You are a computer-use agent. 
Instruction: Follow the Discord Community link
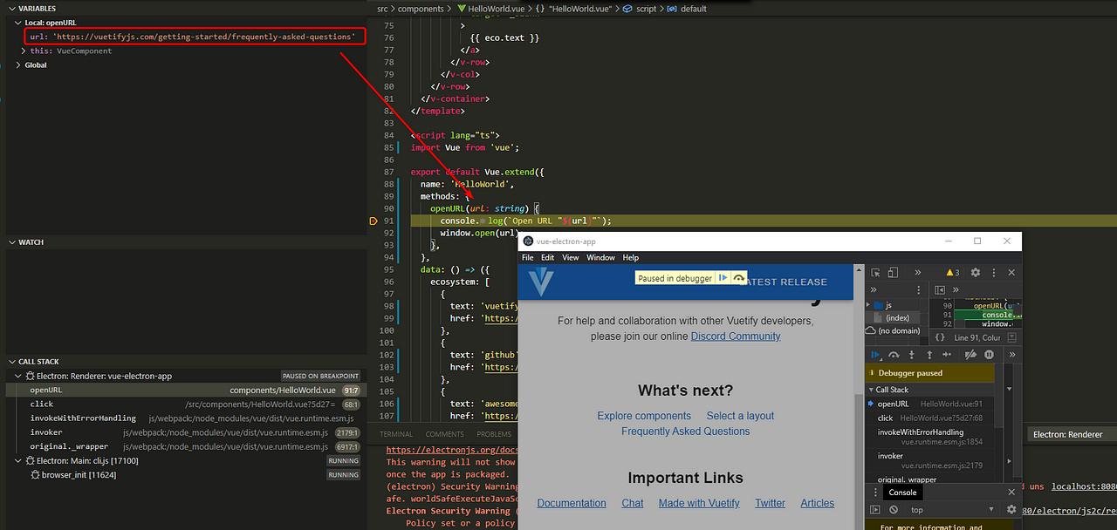pyautogui.click(x=736, y=336)
